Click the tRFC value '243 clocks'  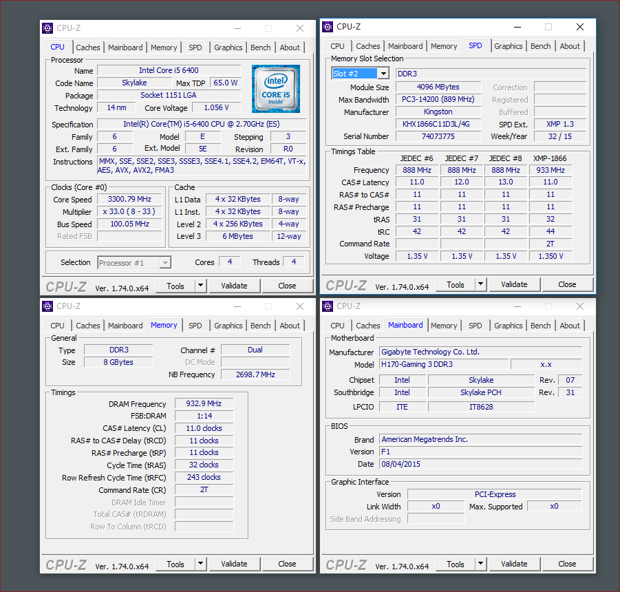coord(204,477)
